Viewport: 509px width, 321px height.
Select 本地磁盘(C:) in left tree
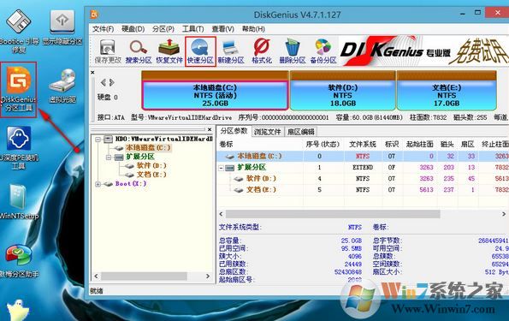coord(148,148)
